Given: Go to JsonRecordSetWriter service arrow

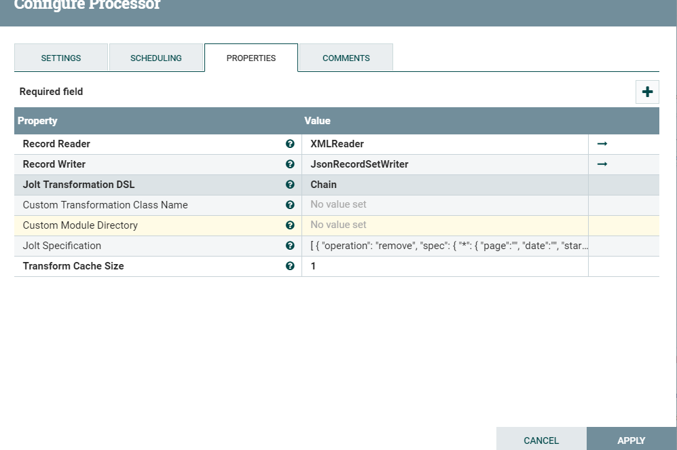Looking at the screenshot, I should pyautogui.click(x=602, y=164).
